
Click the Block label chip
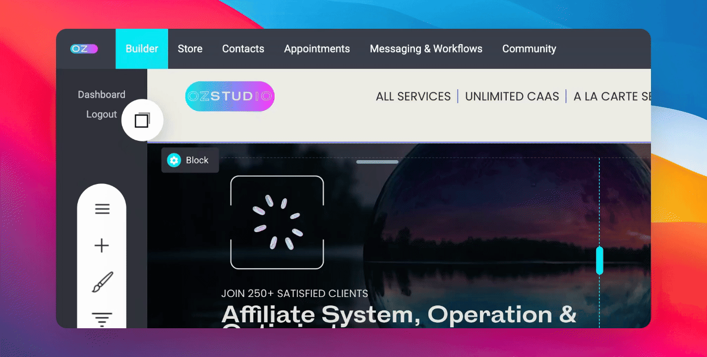point(190,160)
